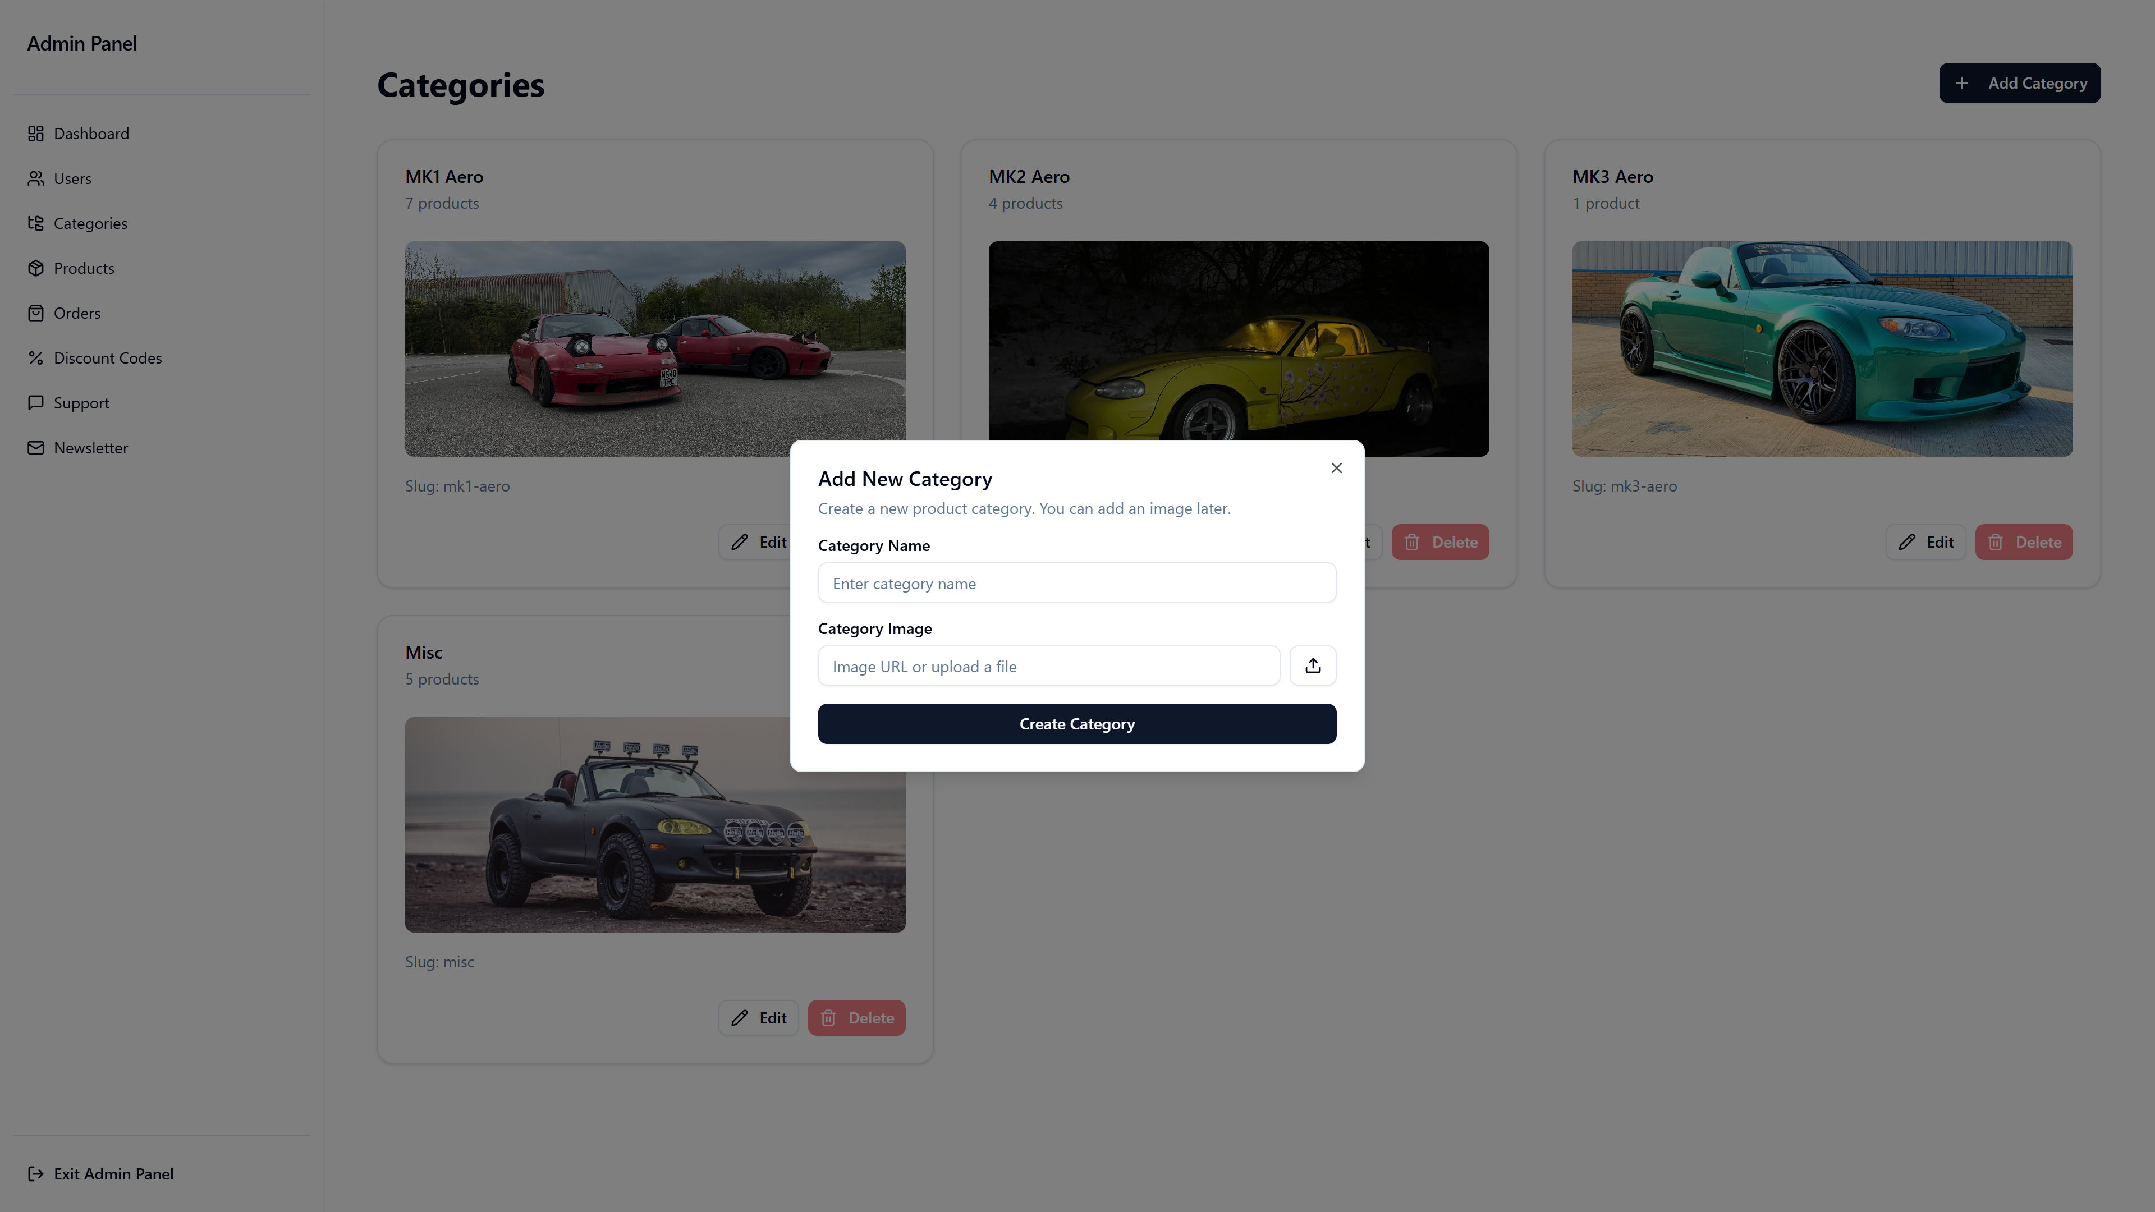Viewport: 2155px width, 1212px height.
Task: Delete the Misc category
Action: click(x=856, y=1018)
